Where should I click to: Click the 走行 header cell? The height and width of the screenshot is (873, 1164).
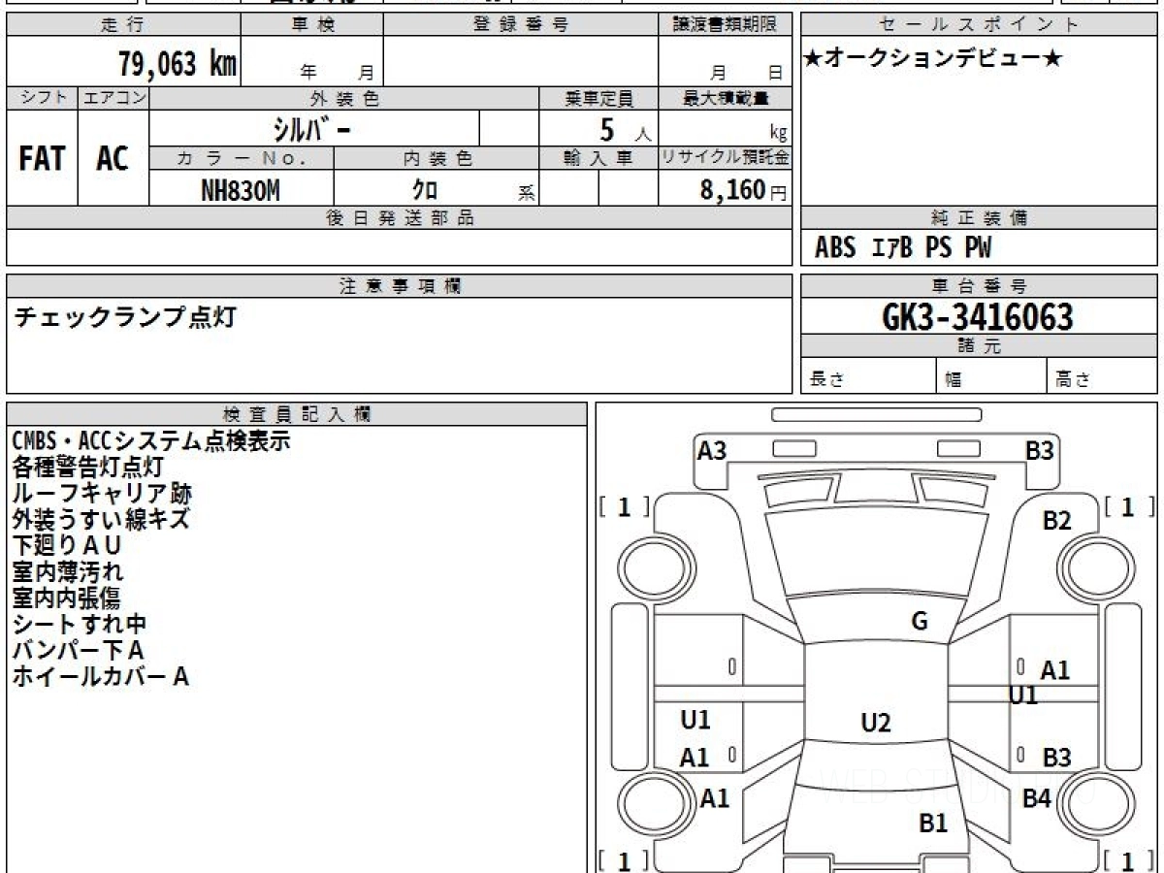122,25
